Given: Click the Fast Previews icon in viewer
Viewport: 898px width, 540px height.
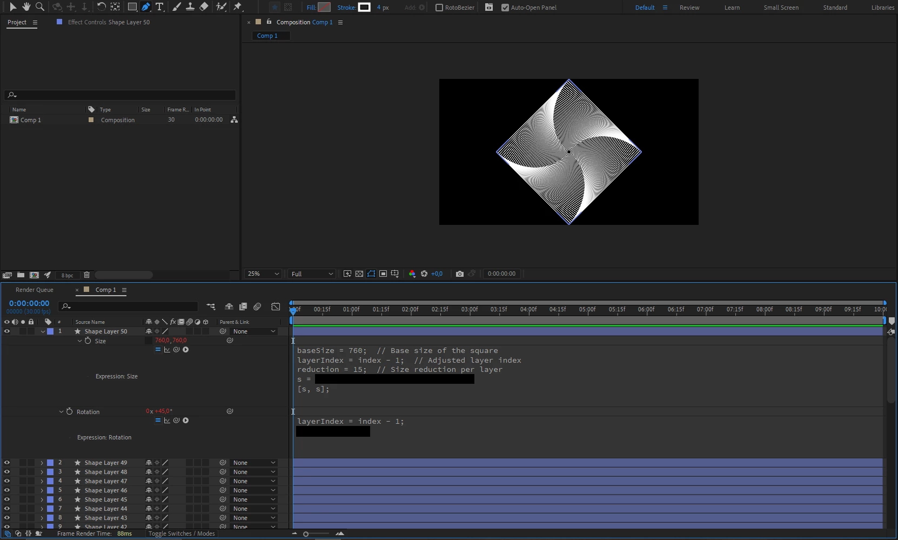Looking at the screenshot, I should 347,274.
